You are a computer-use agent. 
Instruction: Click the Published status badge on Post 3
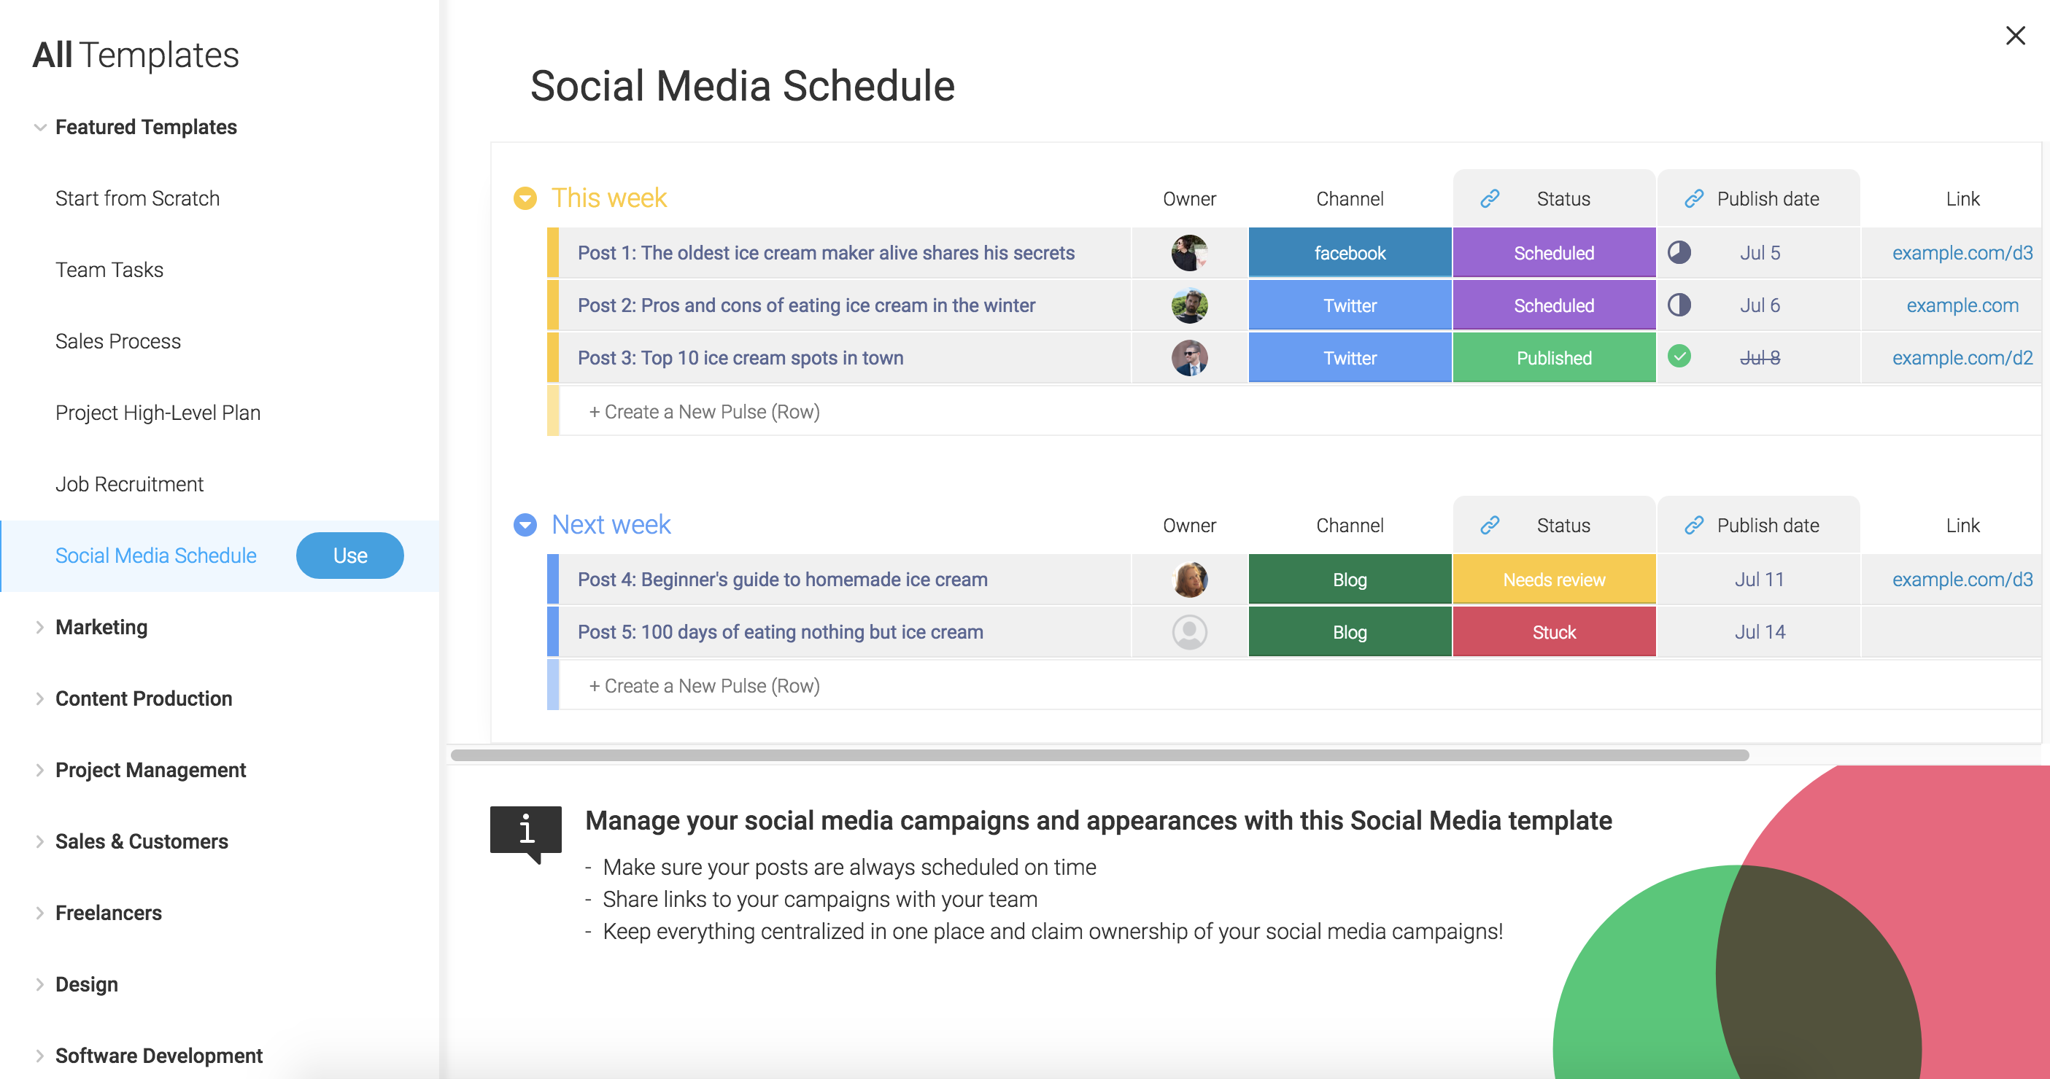1554,358
